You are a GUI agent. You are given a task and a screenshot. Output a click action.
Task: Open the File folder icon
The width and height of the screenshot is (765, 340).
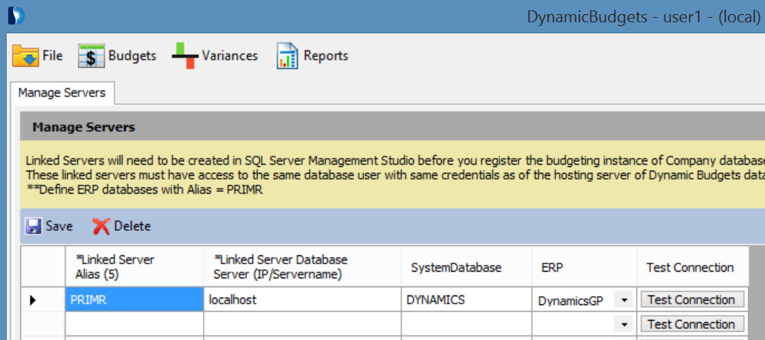[x=25, y=56]
